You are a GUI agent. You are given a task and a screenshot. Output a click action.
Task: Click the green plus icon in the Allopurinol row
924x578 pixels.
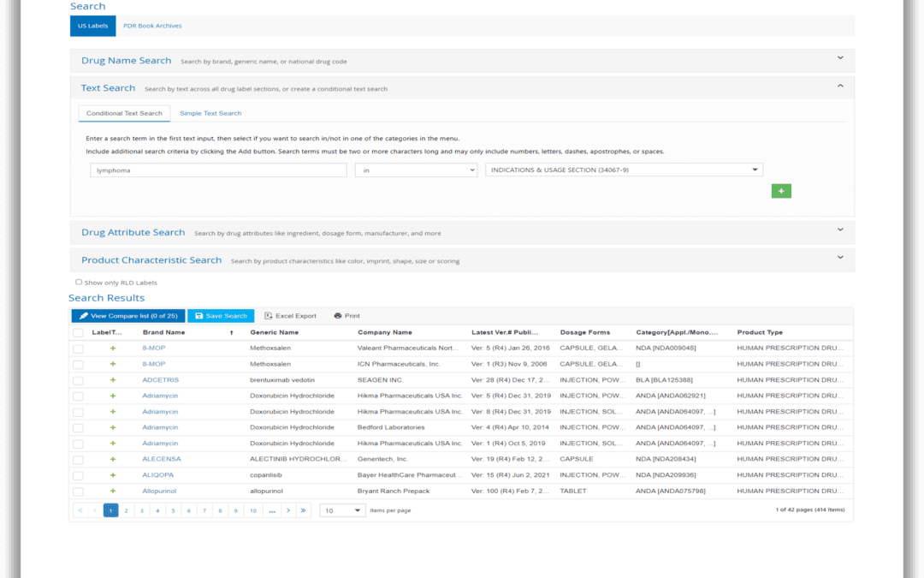[x=113, y=491]
